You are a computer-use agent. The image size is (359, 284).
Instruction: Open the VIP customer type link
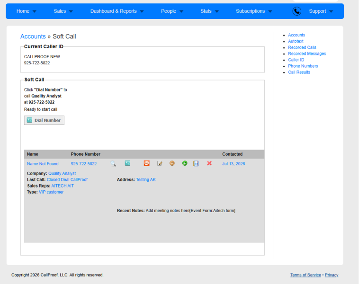[x=51, y=192]
